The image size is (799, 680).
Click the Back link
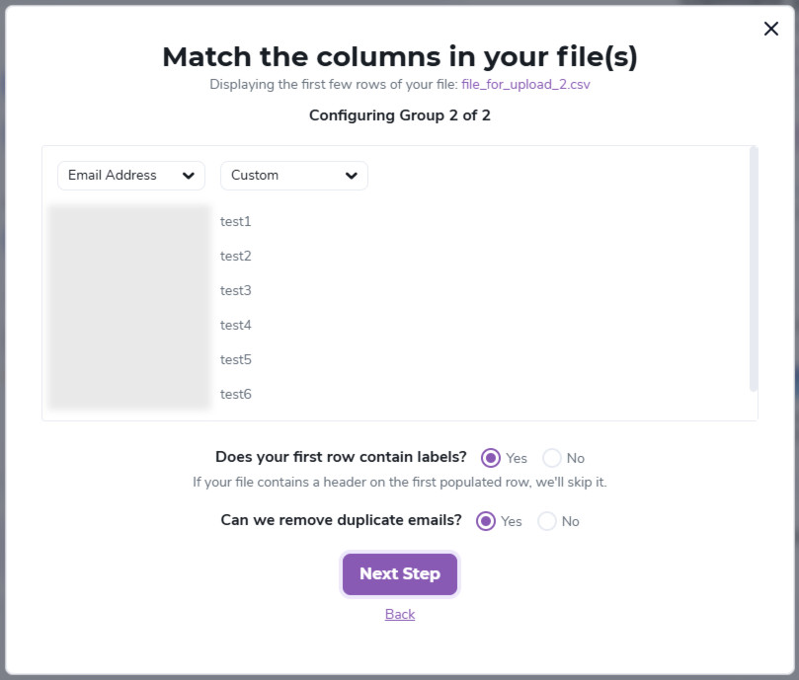[399, 614]
